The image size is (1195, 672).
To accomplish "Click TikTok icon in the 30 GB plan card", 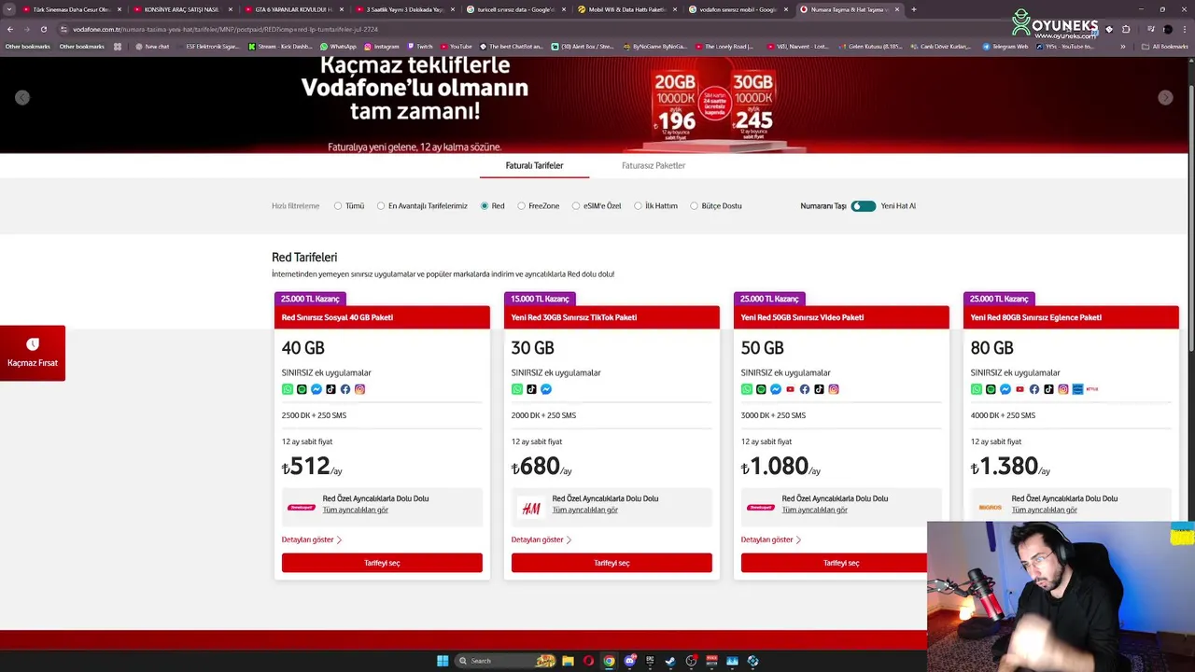I will 531,389.
